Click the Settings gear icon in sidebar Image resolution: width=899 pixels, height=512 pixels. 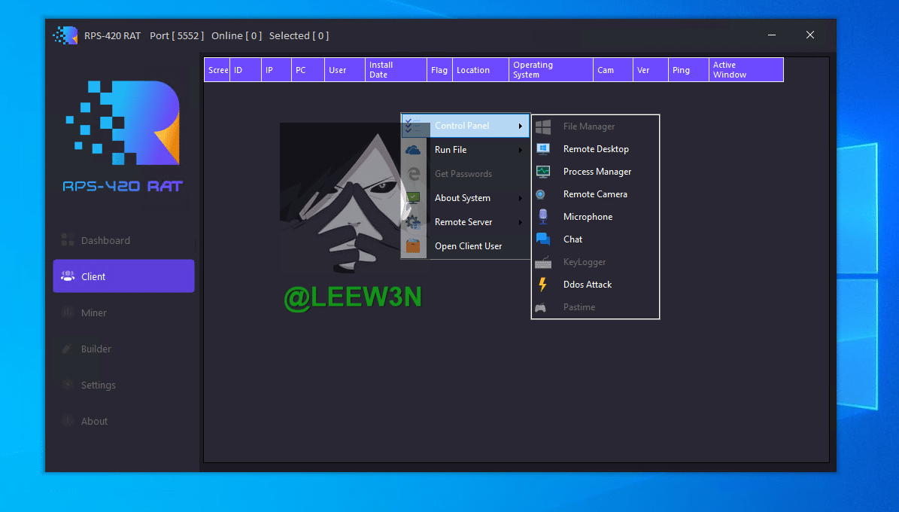click(x=68, y=385)
